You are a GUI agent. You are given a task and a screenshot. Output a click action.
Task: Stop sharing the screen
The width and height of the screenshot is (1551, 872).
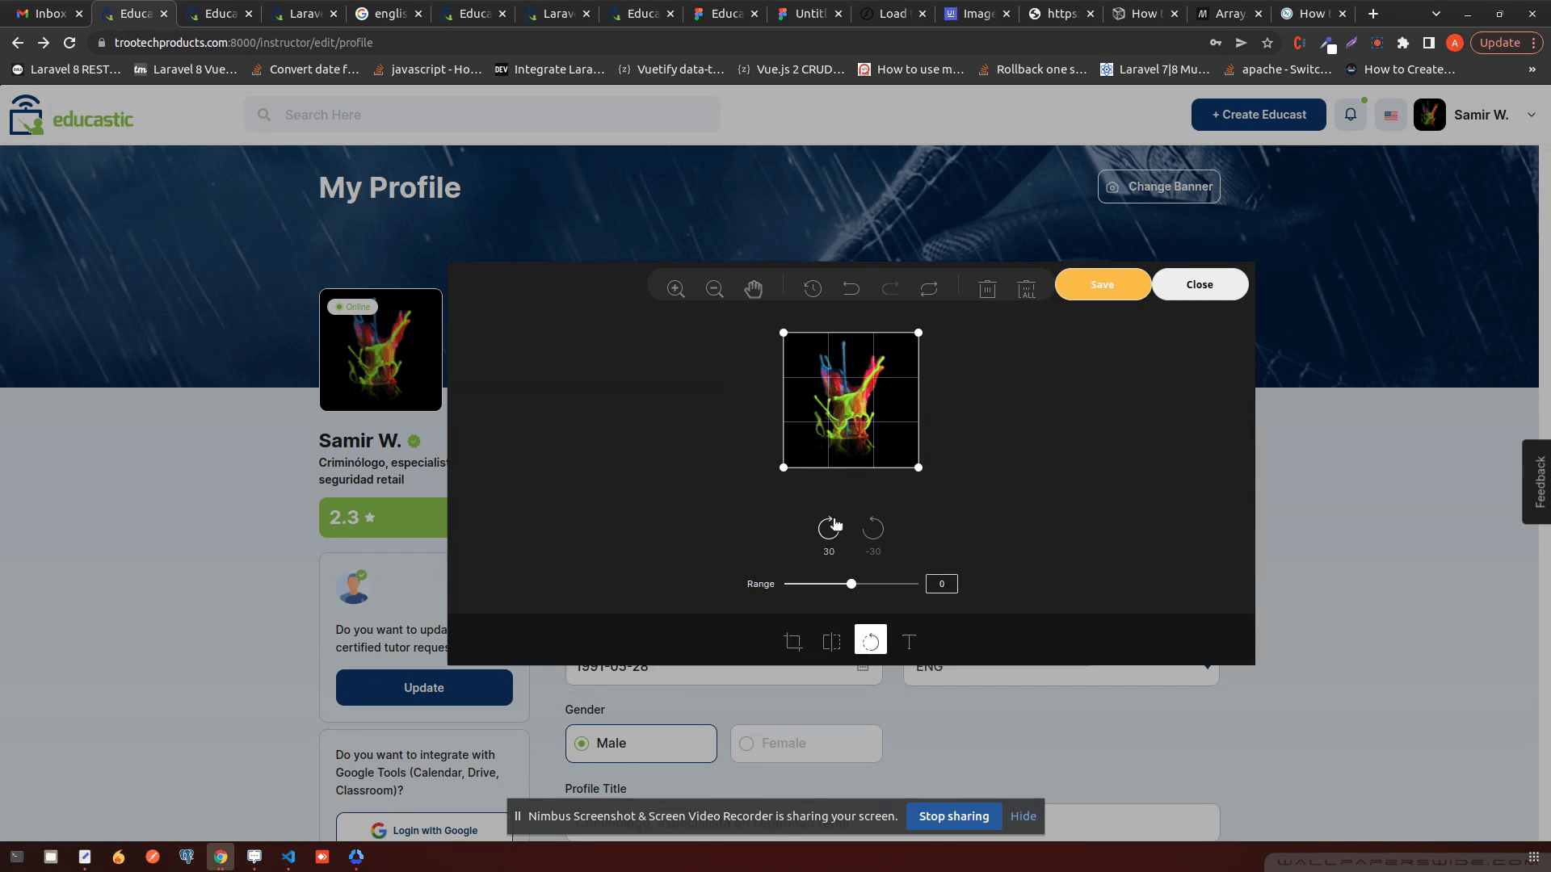954,816
